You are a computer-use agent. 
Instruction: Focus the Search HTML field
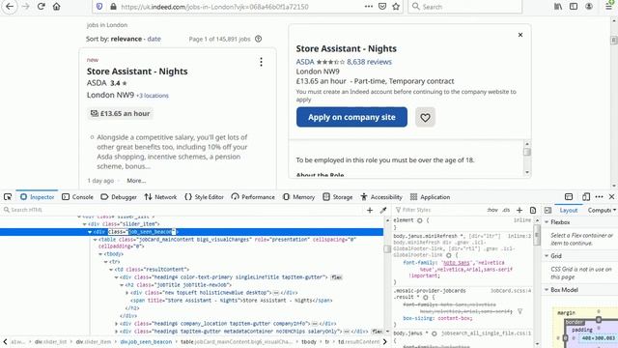[x=182, y=210]
